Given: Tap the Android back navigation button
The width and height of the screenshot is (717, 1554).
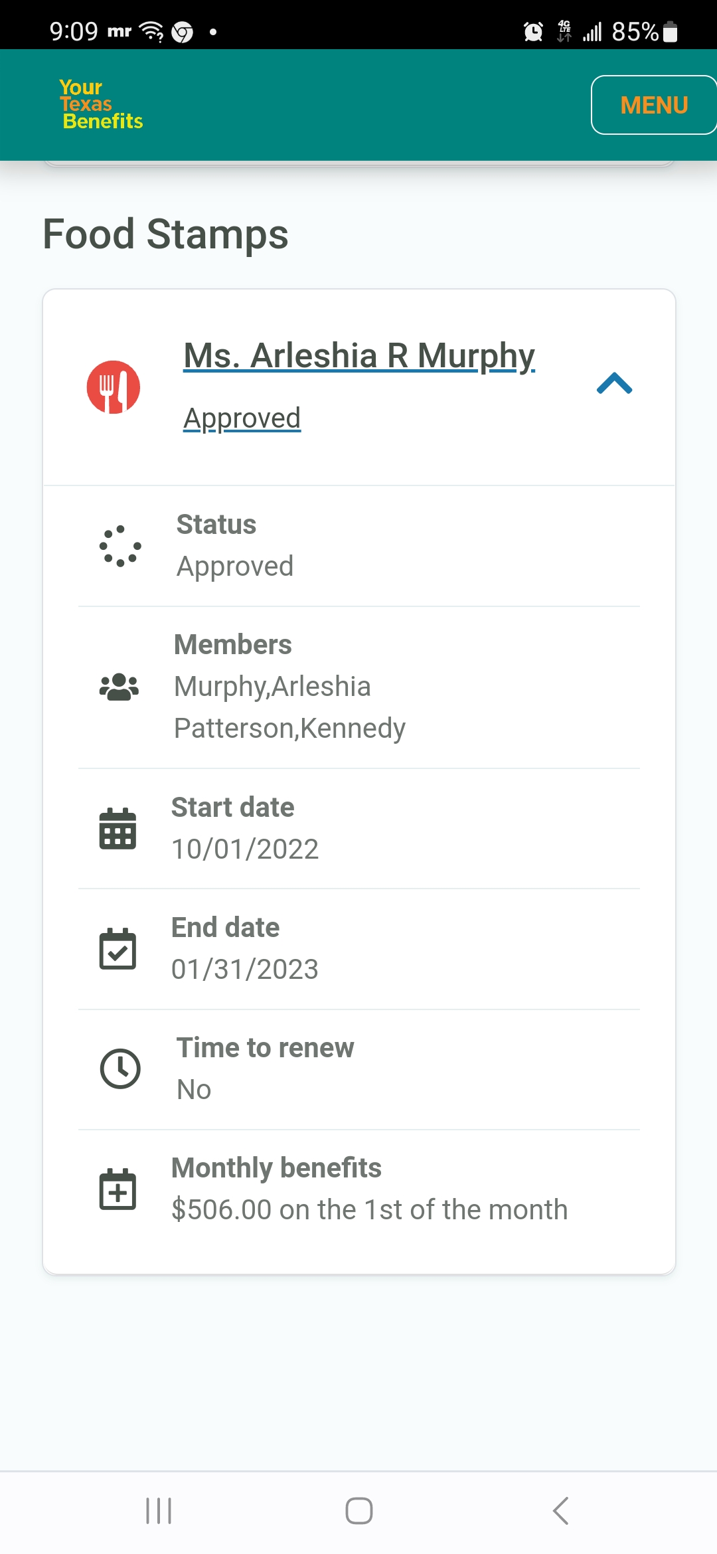Looking at the screenshot, I should [560, 1511].
